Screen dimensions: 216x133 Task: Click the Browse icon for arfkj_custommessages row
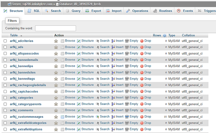tap(63, 117)
